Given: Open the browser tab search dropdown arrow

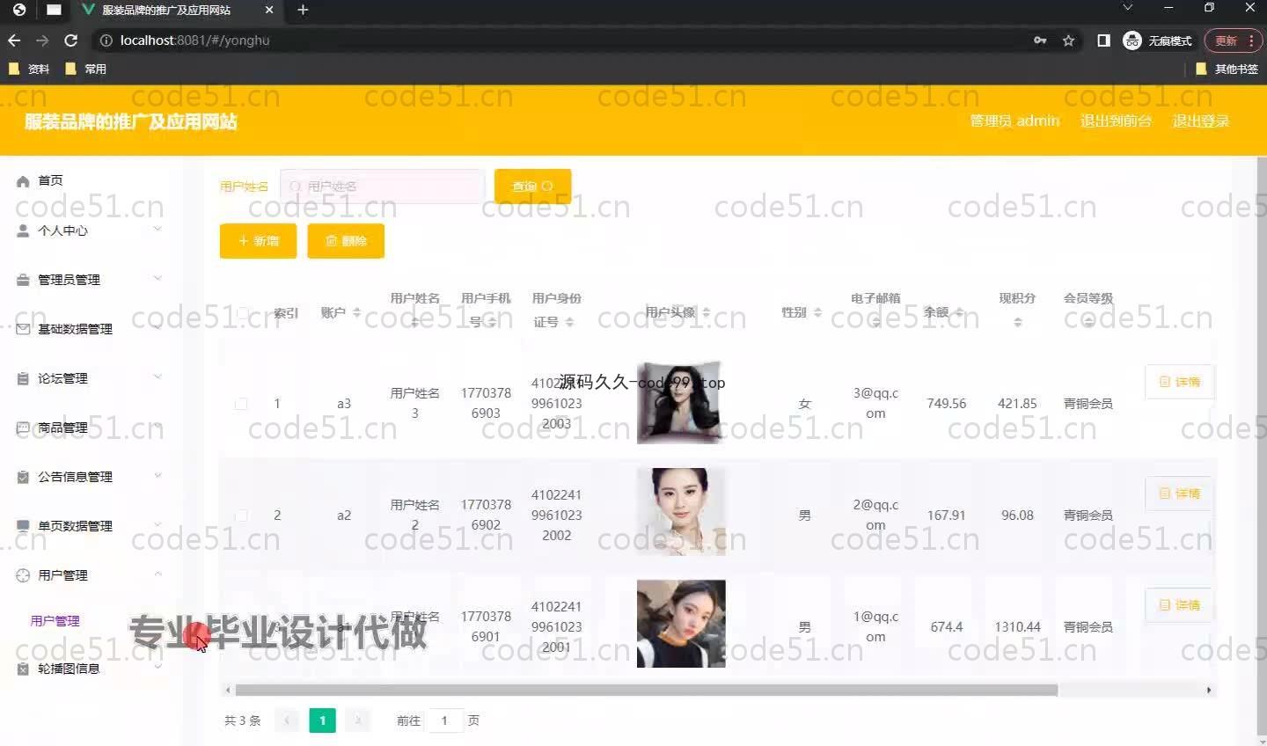Looking at the screenshot, I should pyautogui.click(x=1128, y=8).
